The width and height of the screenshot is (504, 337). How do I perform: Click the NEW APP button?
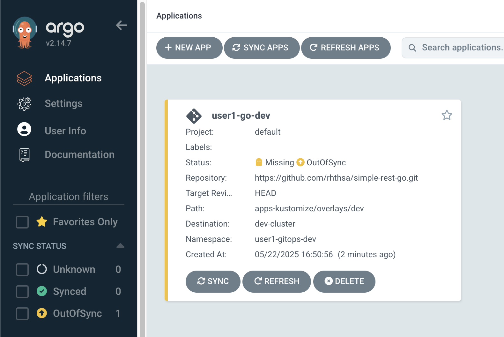[x=189, y=48]
